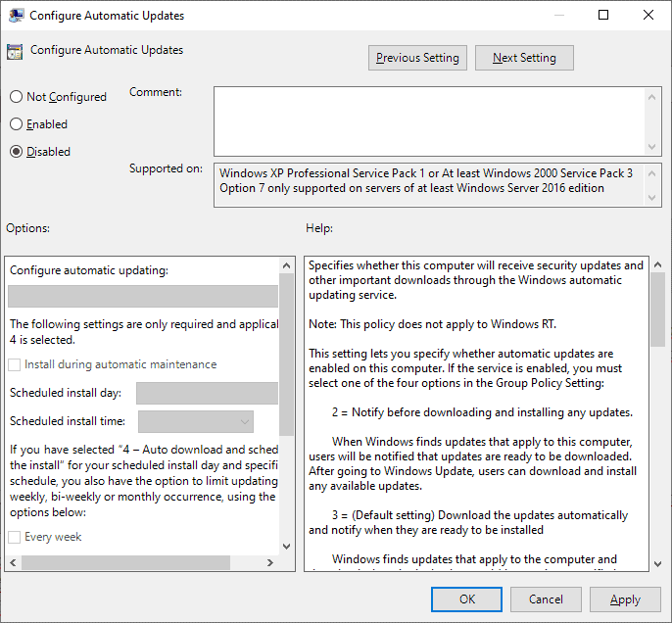Click the Cancel button
672x623 pixels.
(x=546, y=599)
